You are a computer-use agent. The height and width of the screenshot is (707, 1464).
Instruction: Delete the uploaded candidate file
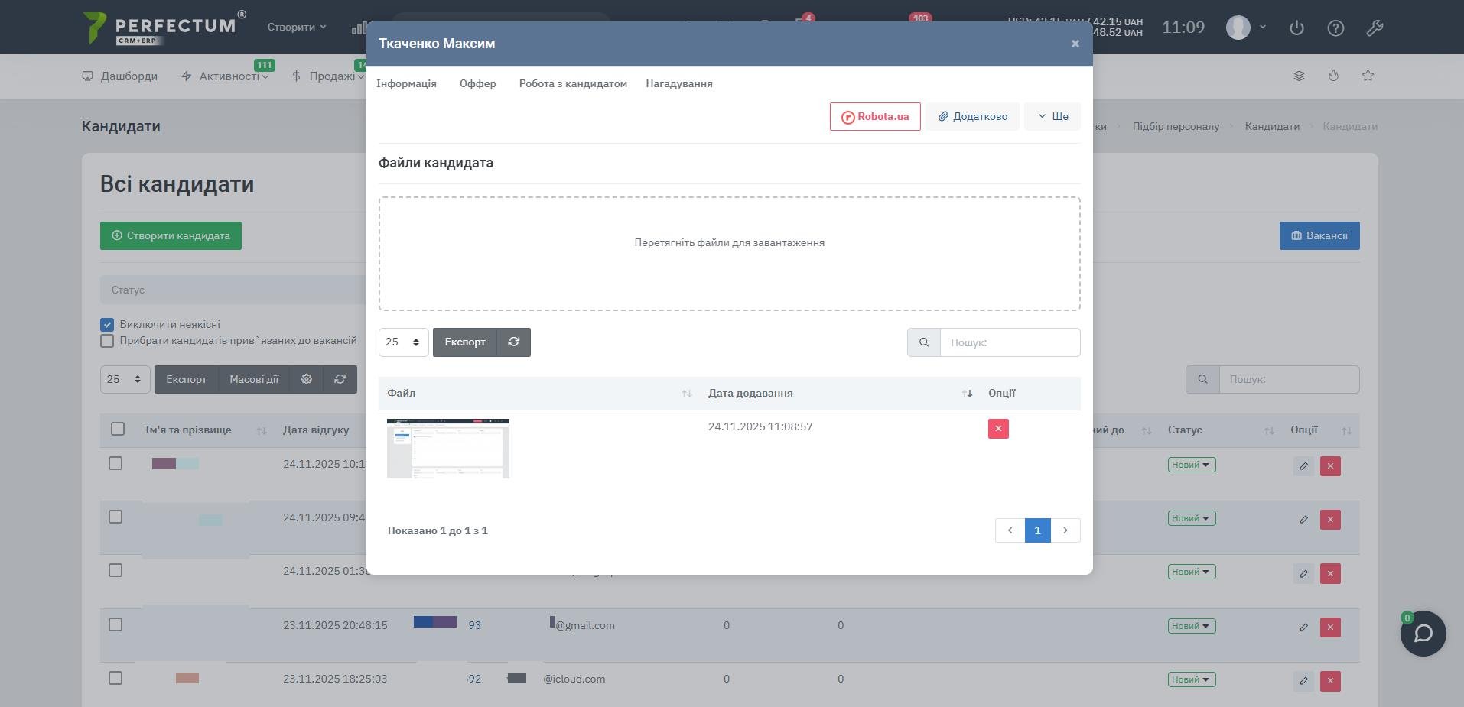pos(997,429)
